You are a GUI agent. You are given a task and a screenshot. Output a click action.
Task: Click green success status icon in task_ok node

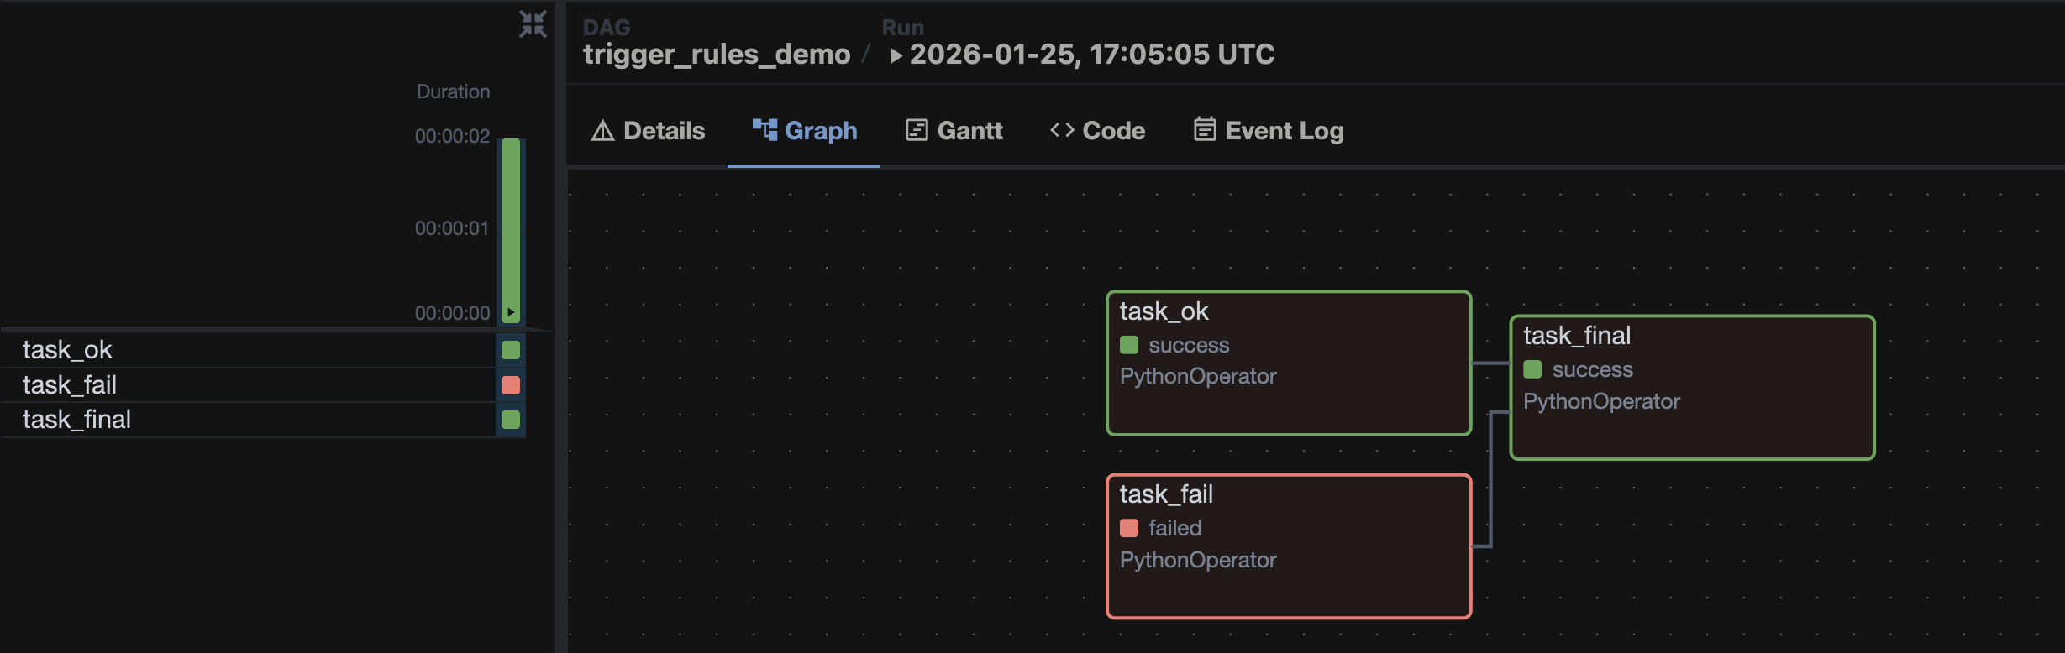tap(1129, 345)
